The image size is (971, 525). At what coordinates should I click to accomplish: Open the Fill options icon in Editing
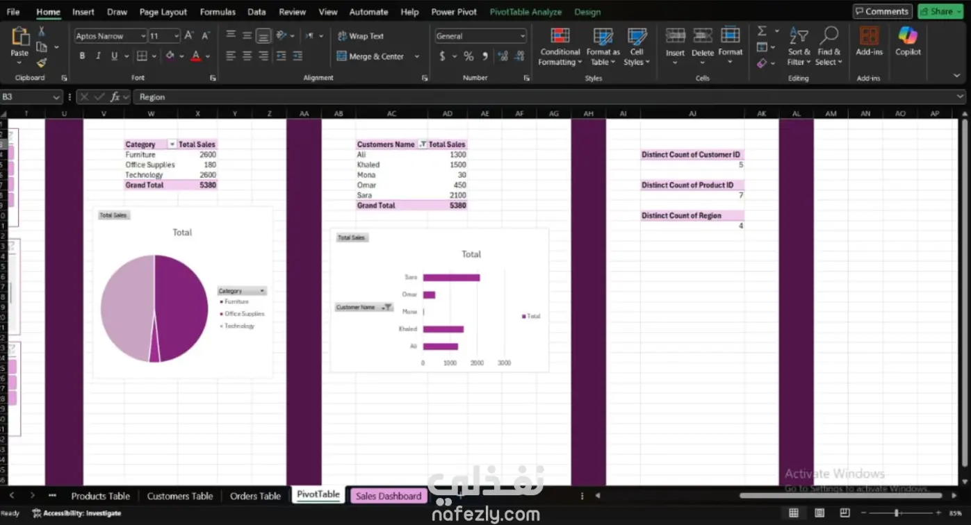pos(762,47)
